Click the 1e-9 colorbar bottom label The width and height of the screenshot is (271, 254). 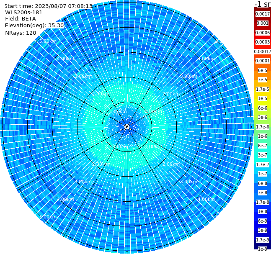(263, 249)
